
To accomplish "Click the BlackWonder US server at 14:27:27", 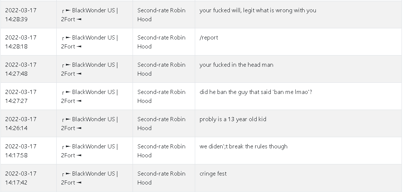I will 89,96.
